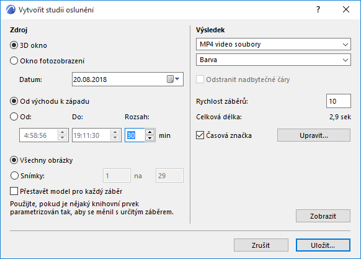
Task: Click the Datum field showing 20.08.2018
Action: point(128,79)
